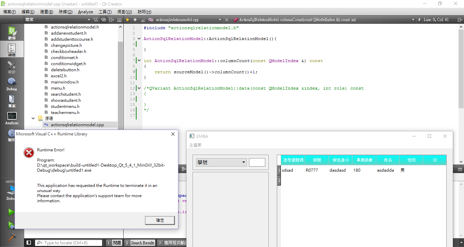Click the 學號 column header in EMBA table
The image size is (464, 247).
click(317, 160)
